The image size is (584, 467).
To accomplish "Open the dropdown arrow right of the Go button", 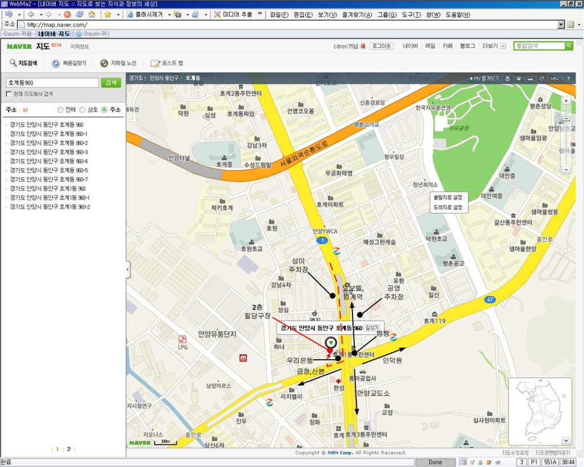I will pos(579,25).
